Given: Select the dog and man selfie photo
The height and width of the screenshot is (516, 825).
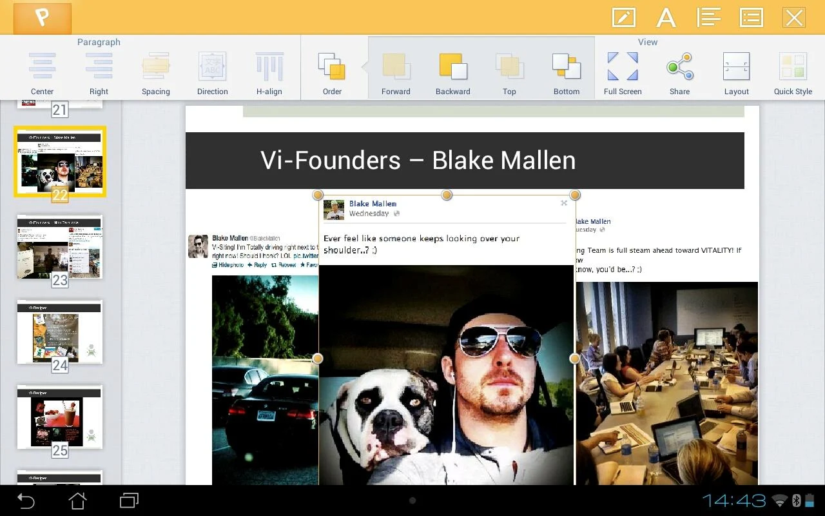Looking at the screenshot, I should [x=446, y=375].
